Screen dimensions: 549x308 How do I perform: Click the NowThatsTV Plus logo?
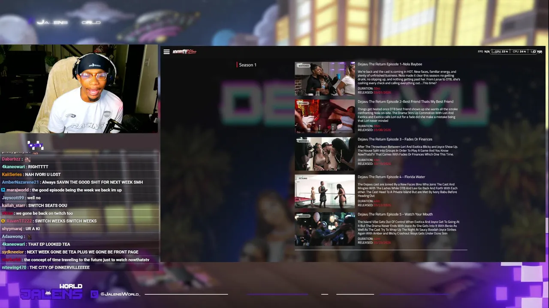pos(184,52)
